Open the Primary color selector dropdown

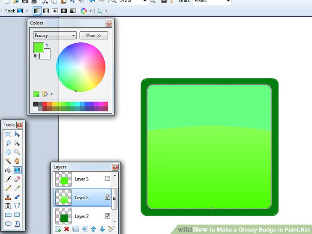coord(55,36)
